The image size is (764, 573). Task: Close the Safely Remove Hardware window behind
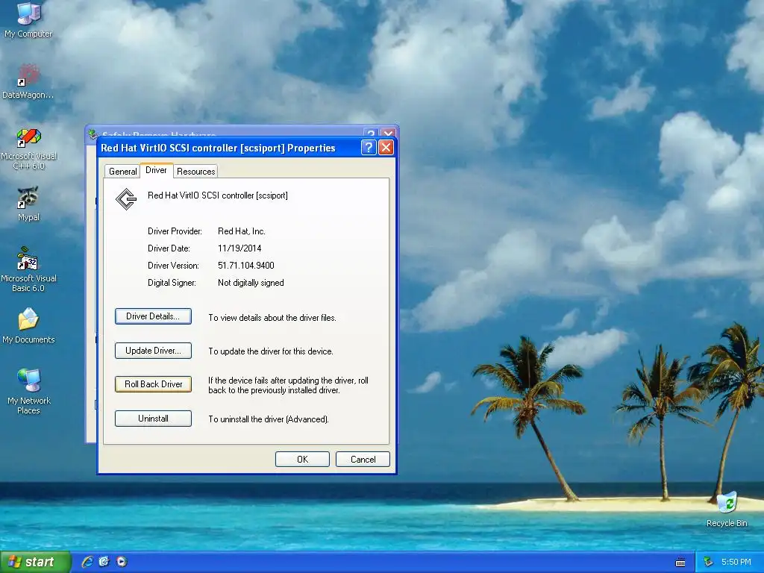(x=388, y=133)
